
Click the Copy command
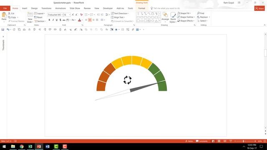[12, 17]
